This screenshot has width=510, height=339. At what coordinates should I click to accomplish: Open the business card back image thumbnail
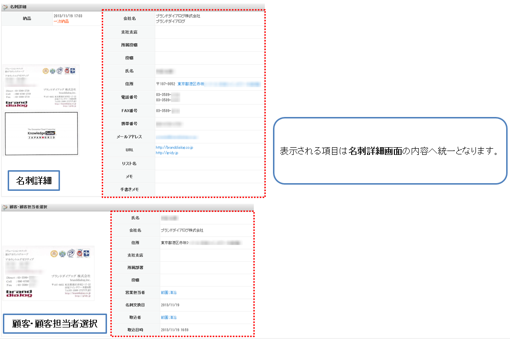click(x=41, y=133)
